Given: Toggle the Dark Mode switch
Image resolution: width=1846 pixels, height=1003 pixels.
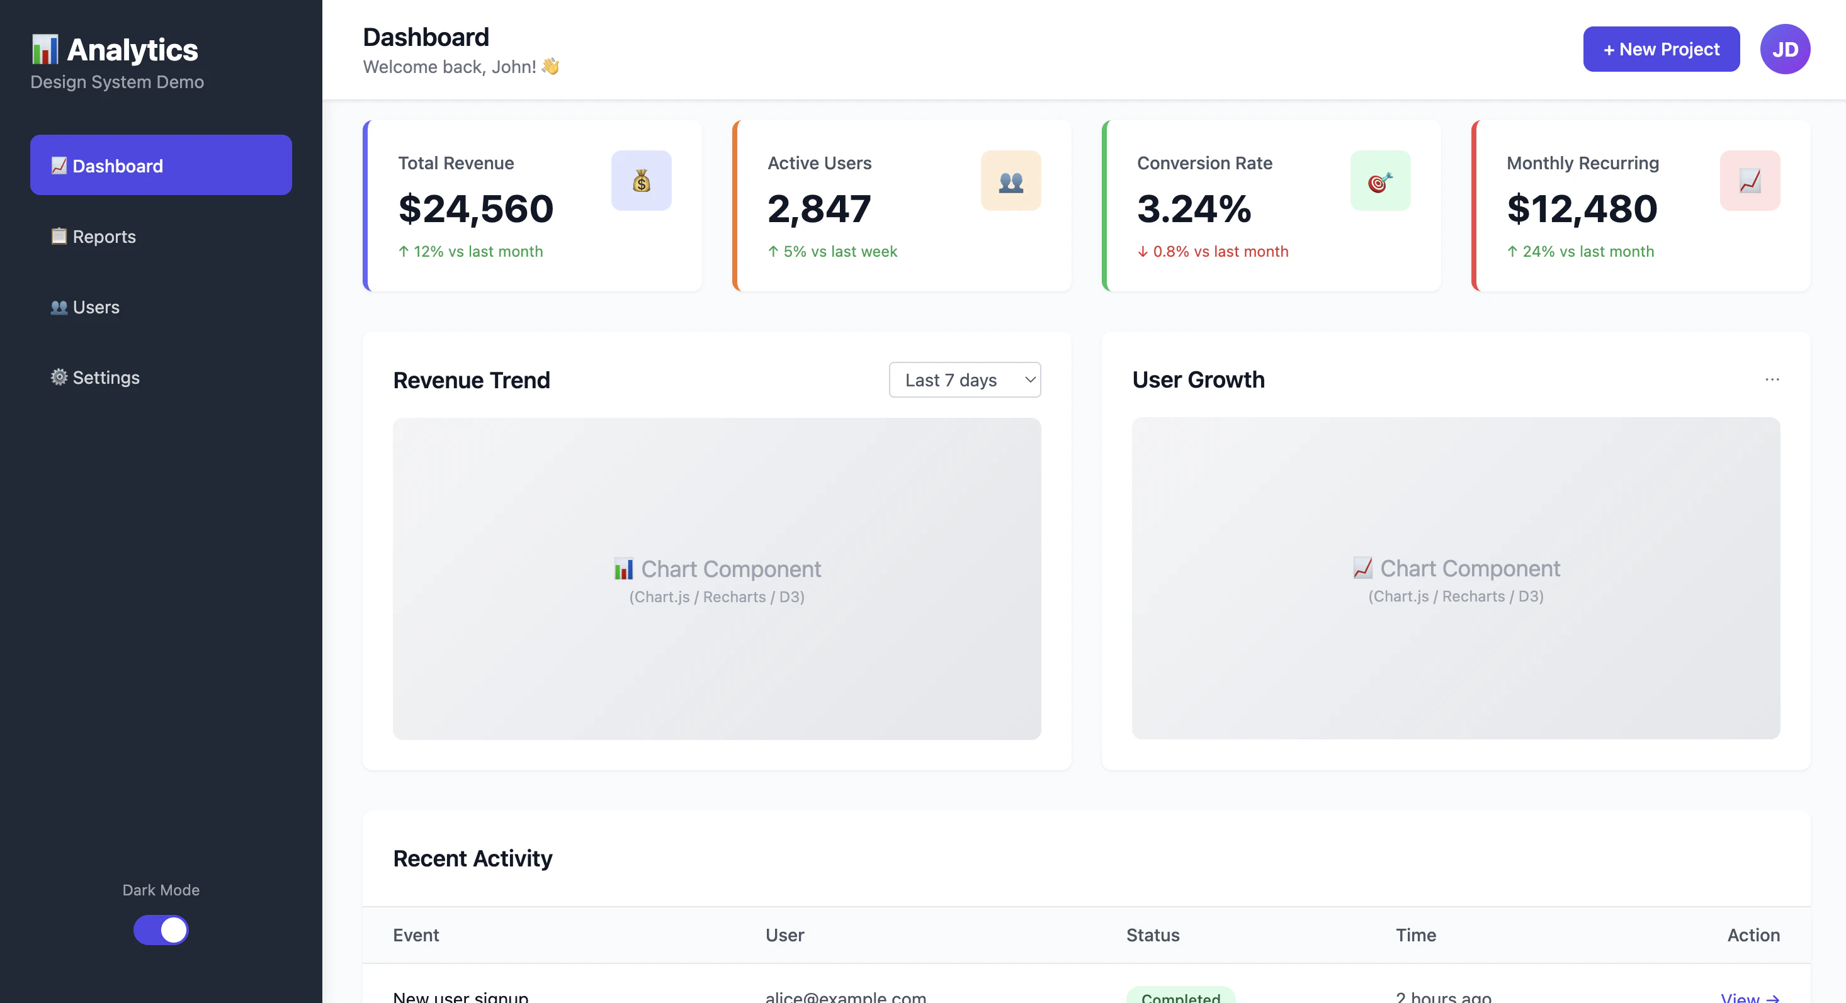Looking at the screenshot, I should pos(161,930).
